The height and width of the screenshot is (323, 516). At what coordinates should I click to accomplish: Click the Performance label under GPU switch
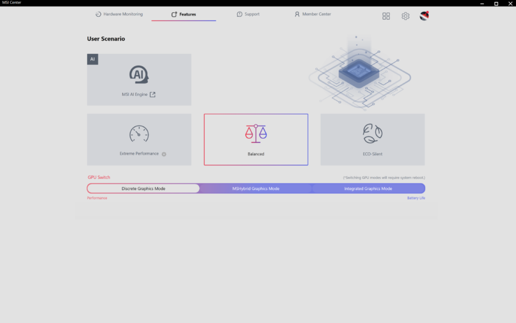[97, 198]
